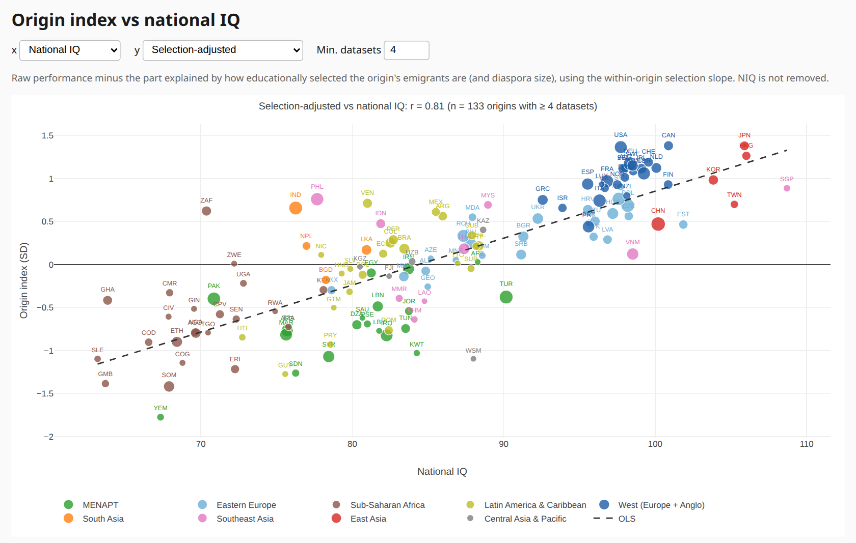The height and width of the screenshot is (543, 856).
Task: Select the ISR data point
Action: pos(563,208)
